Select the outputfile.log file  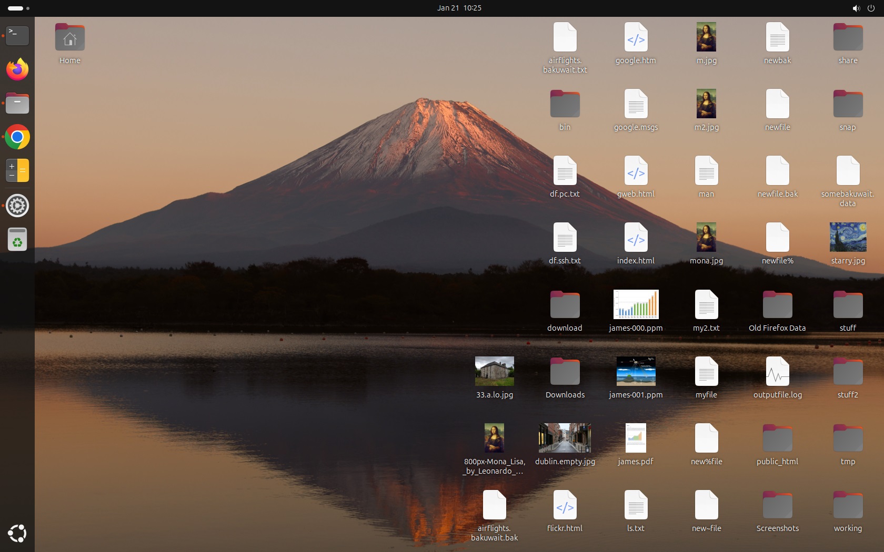pos(777,371)
